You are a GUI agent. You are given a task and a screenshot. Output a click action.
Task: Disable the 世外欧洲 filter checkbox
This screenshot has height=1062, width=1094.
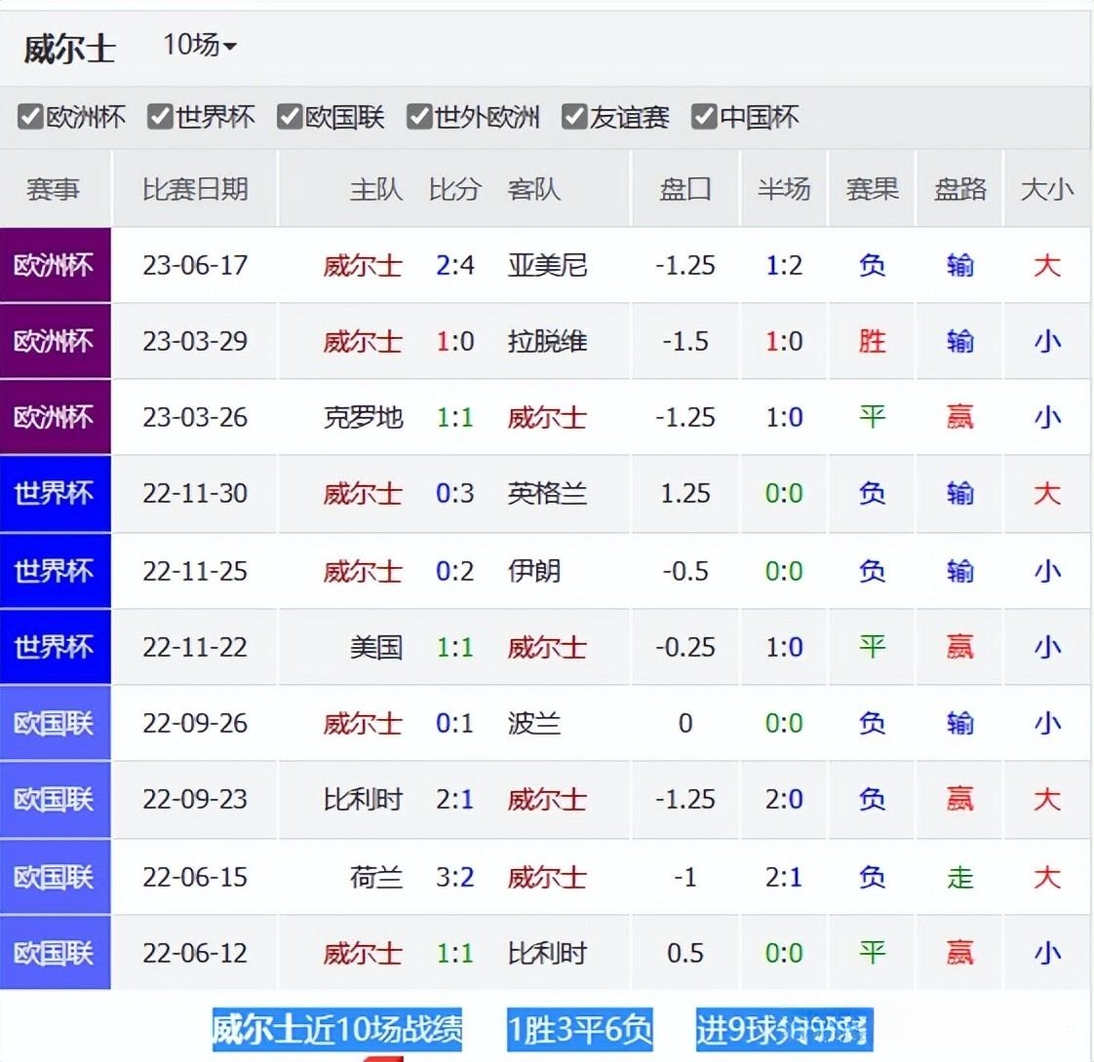419,117
